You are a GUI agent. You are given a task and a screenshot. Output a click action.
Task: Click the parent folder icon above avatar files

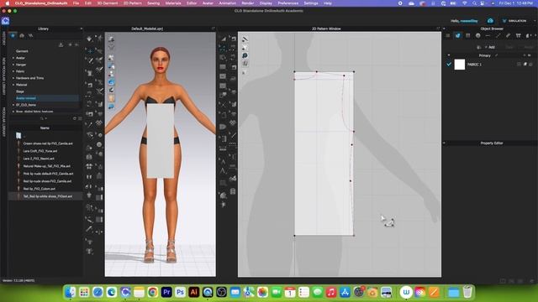pos(18,136)
